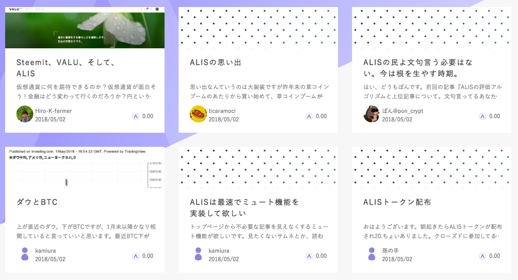
Task: Visit the 孫の手 author name
Action: coord(390,251)
